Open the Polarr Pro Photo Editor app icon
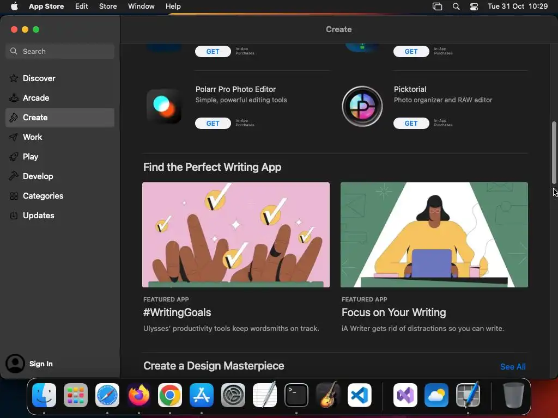 163,106
